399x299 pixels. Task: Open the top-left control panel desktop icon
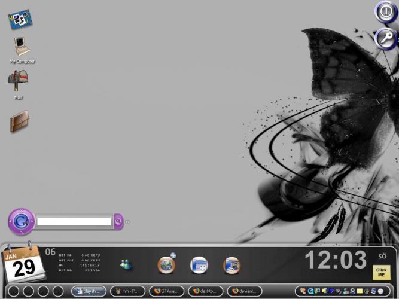pyautogui.click(x=20, y=19)
